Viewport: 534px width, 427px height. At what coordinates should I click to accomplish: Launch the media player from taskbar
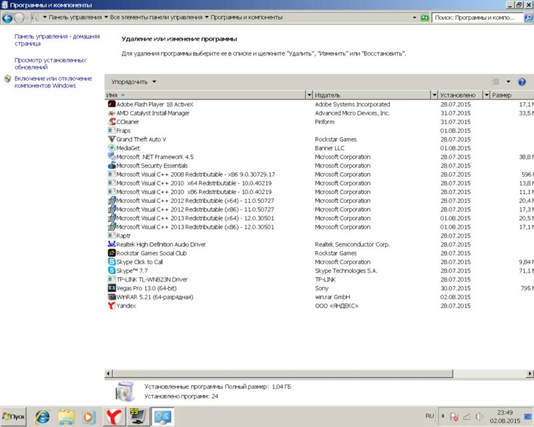pyautogui.click(x=89, y=417)
